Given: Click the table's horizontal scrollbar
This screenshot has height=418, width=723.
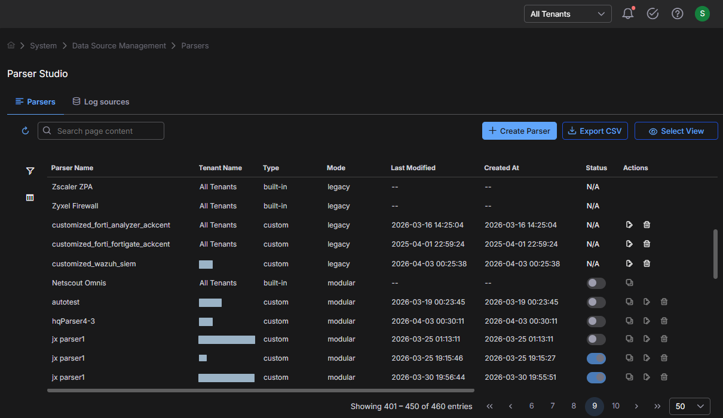Looking at the screenshot, I should click(261, 391).
